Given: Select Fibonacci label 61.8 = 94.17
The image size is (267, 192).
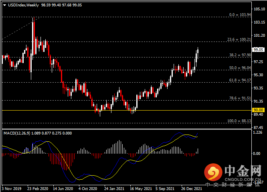Looking at the screenshot, I should (240, 80).
